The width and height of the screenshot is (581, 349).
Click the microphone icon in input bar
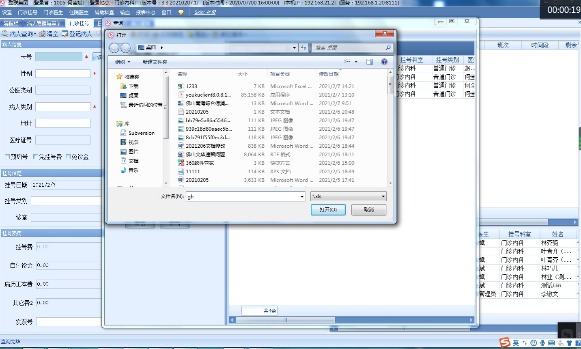[542, 343]
